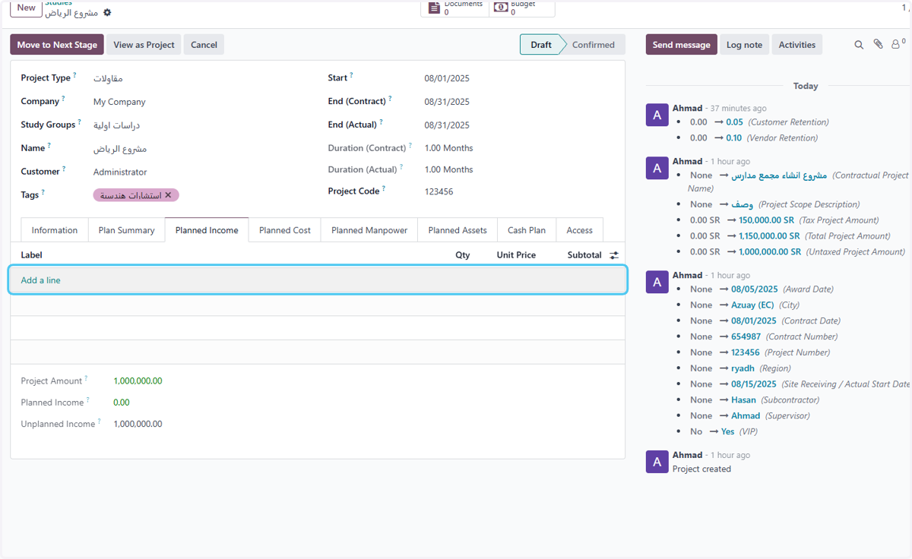Search messages with the magnifier icon
The width and height of the screenshot is (912, 559).
pos(859,45)
